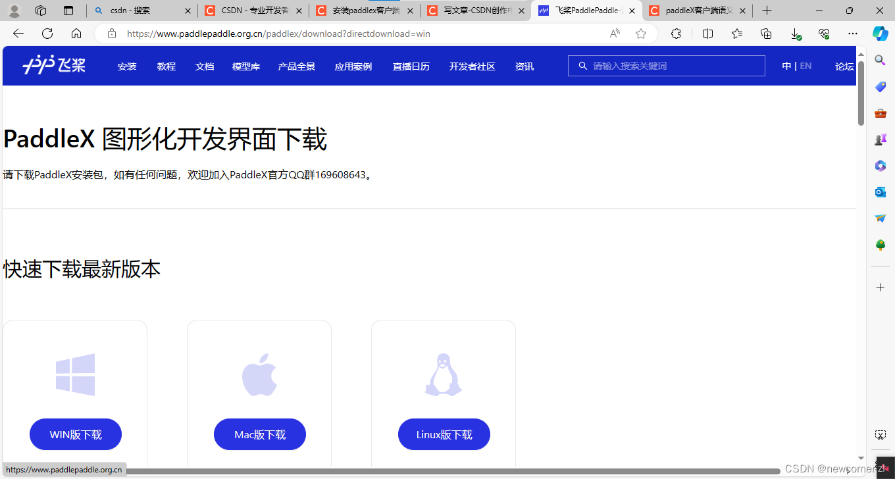Open a new tab with the plus button

767,11
